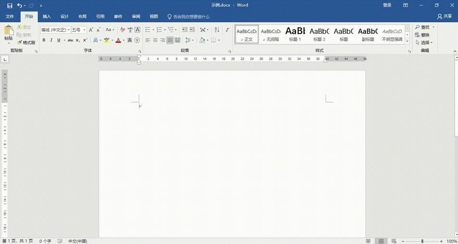458x244 pixels.
Task: Clear all formatting with the eraser icon
Action: pos(123,30)
